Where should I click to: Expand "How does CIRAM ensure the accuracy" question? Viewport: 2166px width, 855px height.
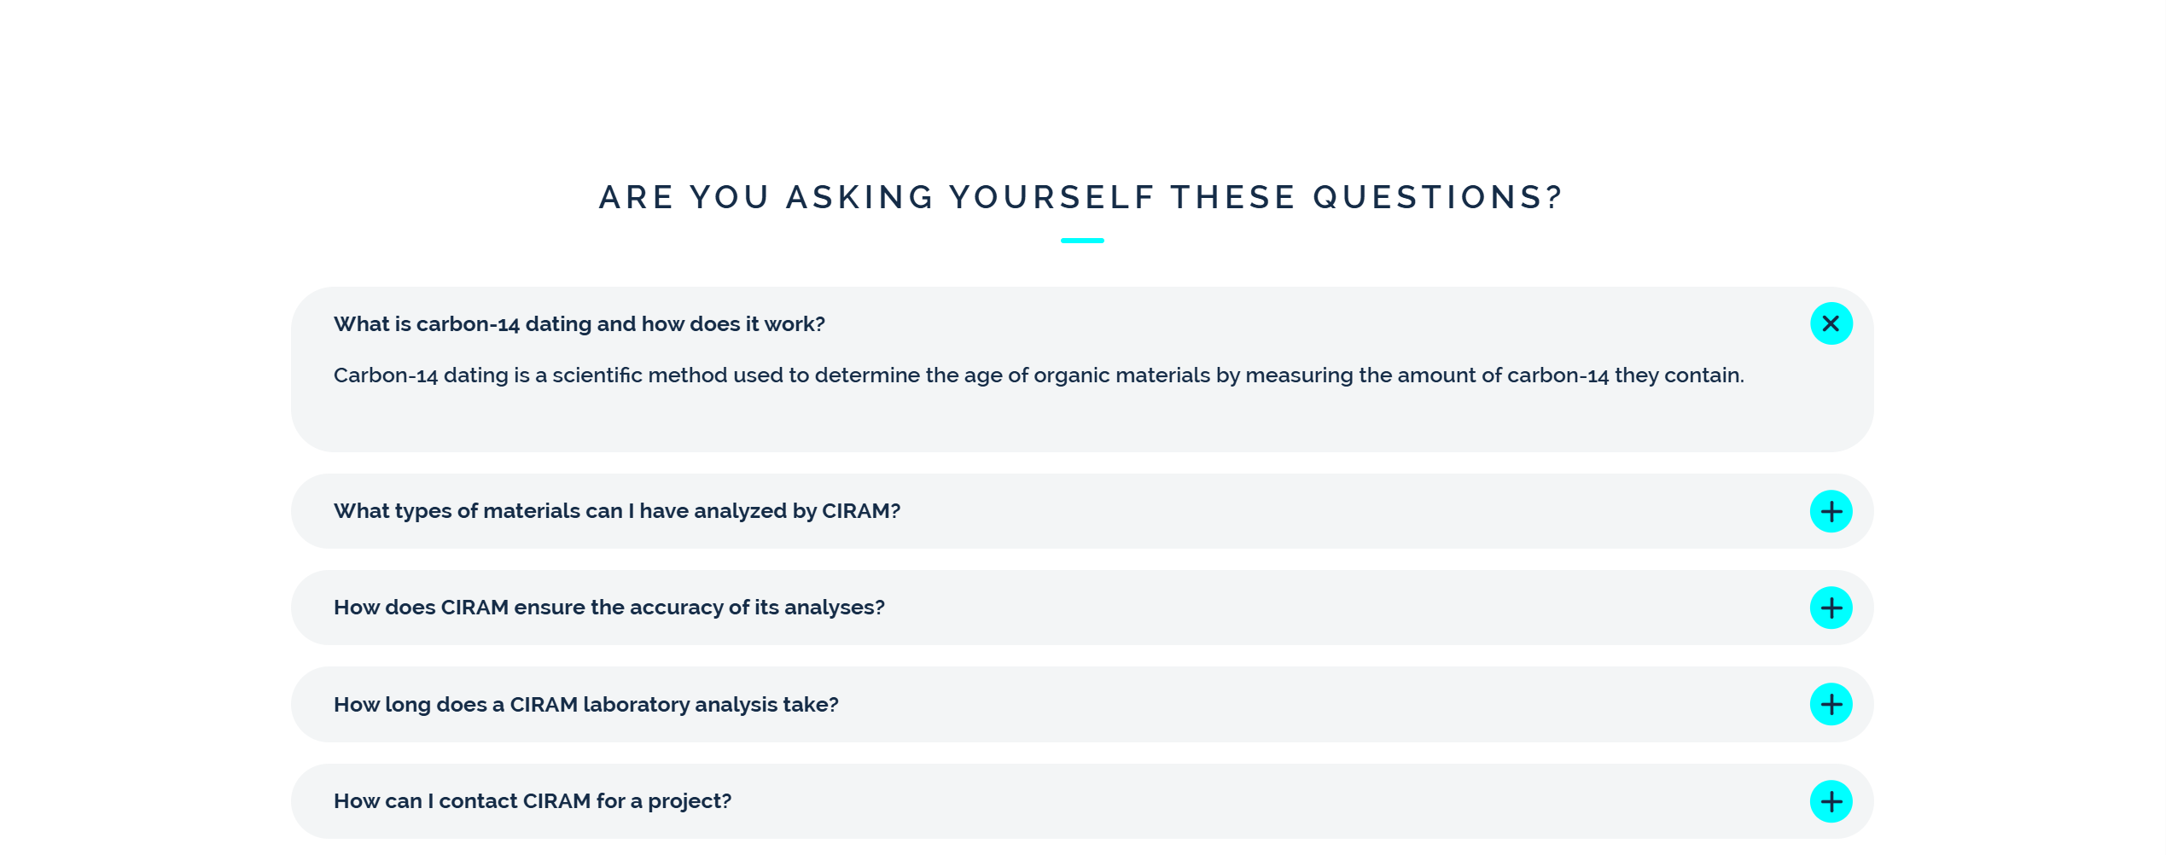tap(608, 608)
